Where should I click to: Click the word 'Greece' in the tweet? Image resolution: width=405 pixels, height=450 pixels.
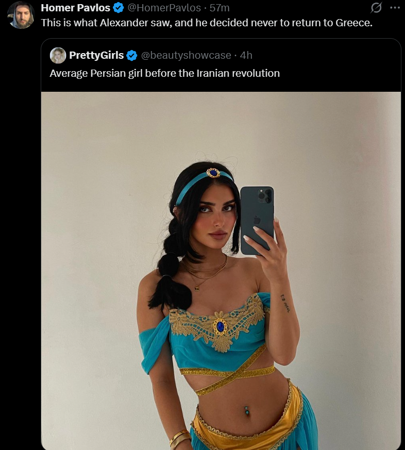pos(353,23)
